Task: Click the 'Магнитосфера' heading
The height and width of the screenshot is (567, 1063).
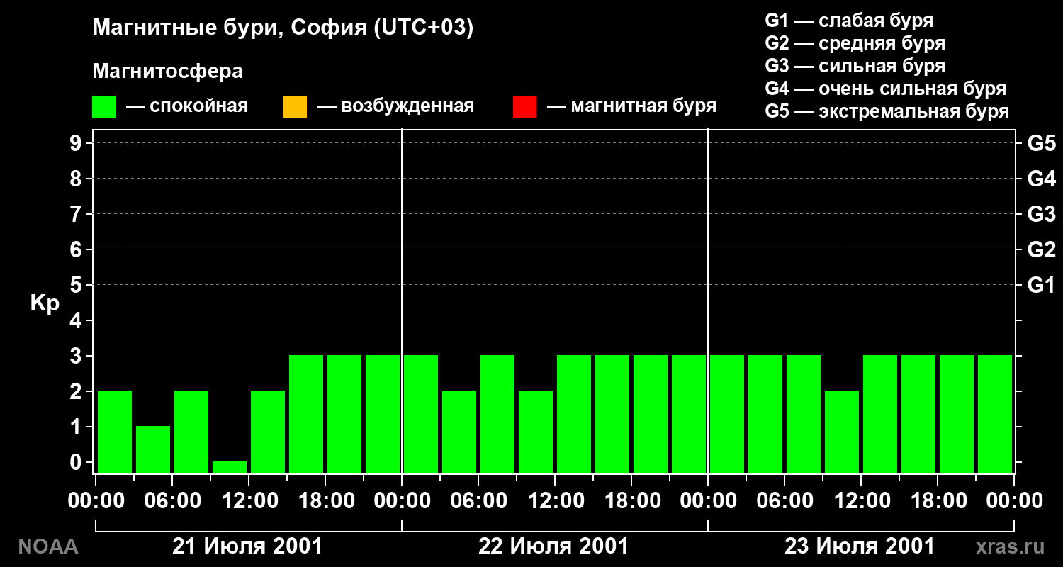Action: click(168, 72)
